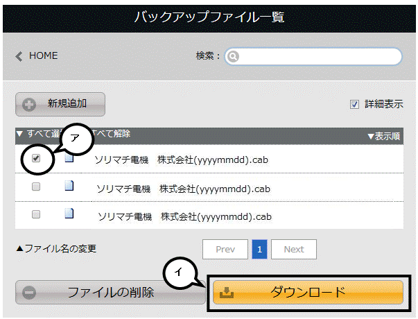
Task: Click the plus icon on 新規追加
Action: [x=29, y=105]
